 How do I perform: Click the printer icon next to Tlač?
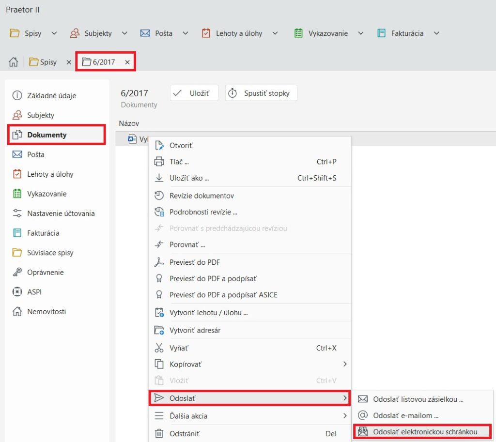[159, 162]
